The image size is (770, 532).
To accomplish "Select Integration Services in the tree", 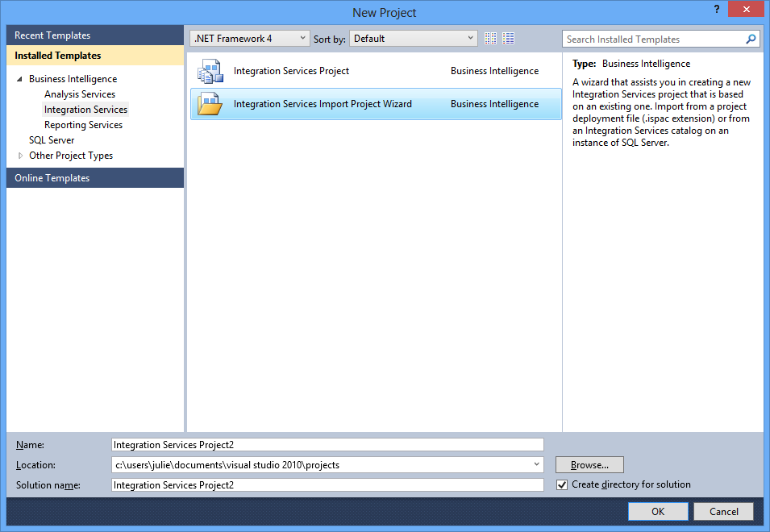I will (x=85, y=110).
